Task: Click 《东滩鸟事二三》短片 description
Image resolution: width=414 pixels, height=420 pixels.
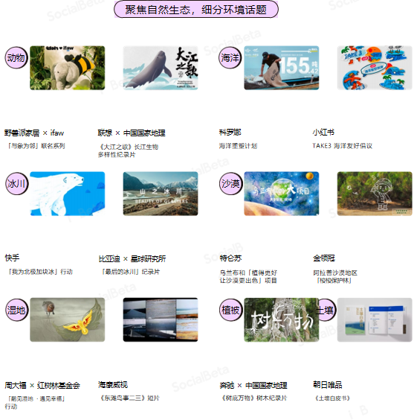Action: (x=129, y=398)
